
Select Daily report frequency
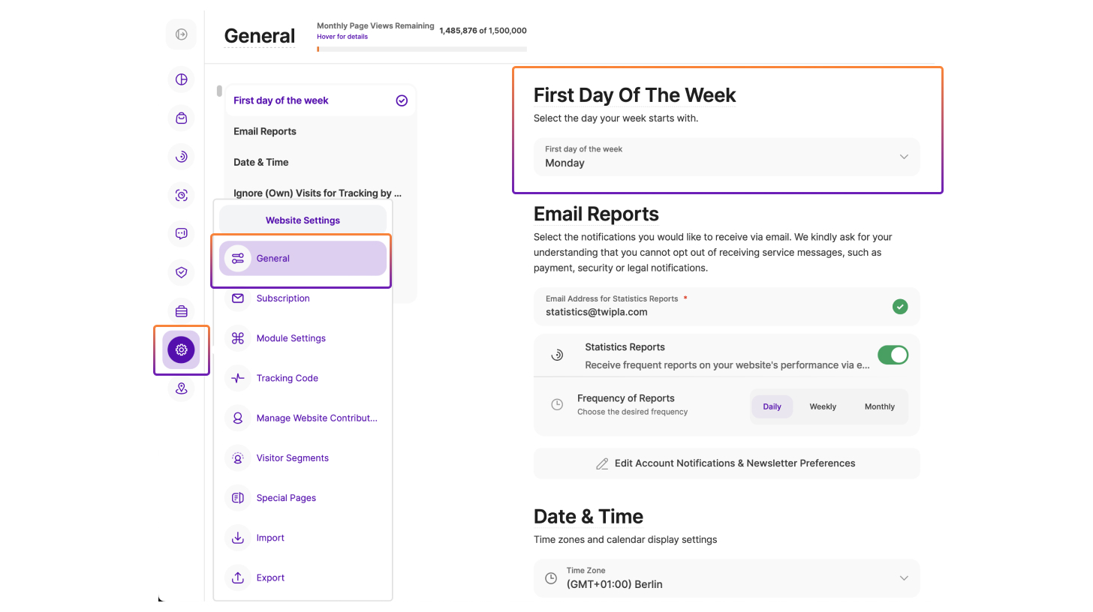772,406
